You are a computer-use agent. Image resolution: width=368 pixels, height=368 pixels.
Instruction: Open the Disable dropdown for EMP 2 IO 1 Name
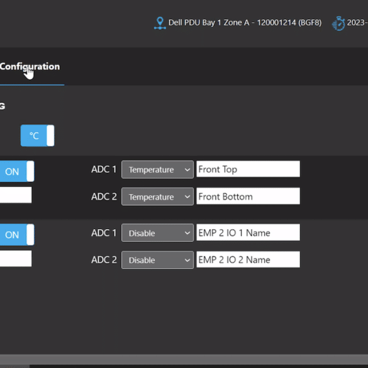(x=157, y=233)
